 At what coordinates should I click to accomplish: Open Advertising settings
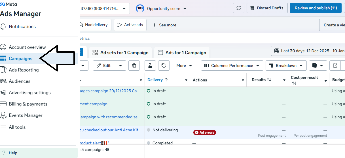[30, 92]
